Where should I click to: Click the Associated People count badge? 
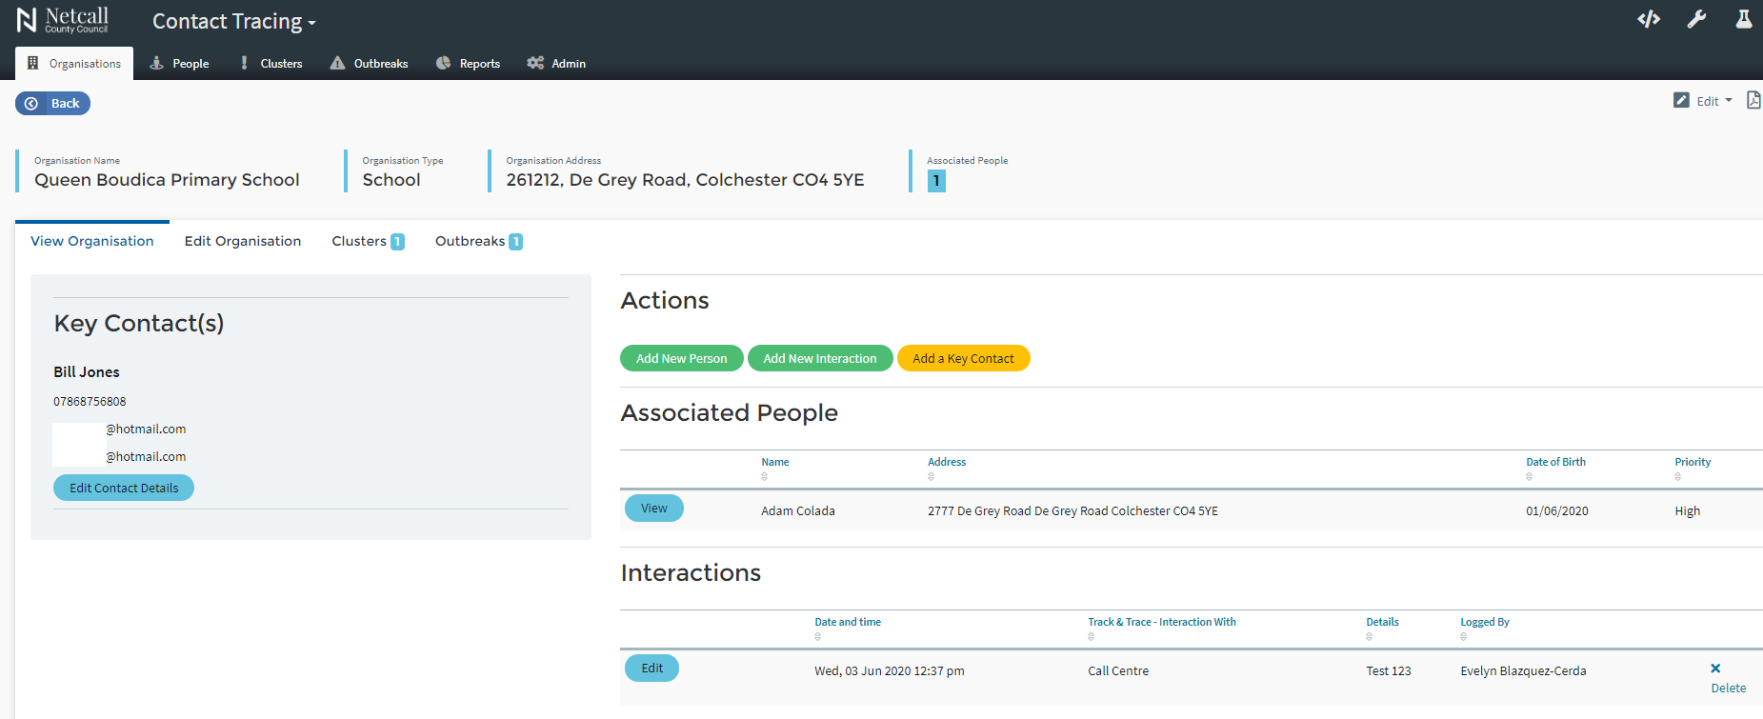click(936, 181)
